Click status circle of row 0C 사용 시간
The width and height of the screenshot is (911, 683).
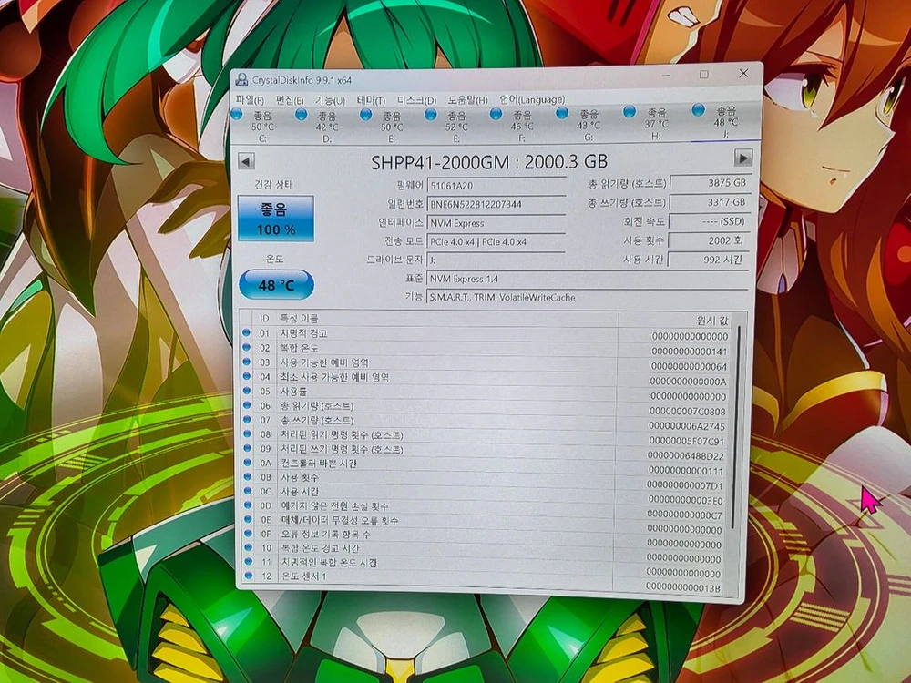(x=248, y=491)
